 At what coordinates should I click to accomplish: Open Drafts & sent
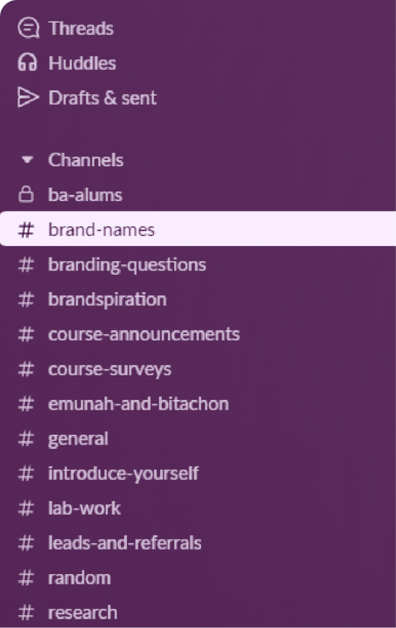click(x=102, y=98)
